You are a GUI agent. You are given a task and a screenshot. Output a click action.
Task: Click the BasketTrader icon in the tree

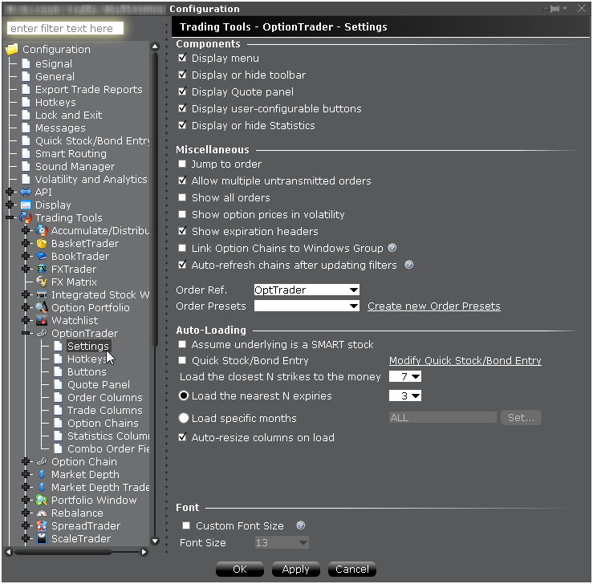42,243
